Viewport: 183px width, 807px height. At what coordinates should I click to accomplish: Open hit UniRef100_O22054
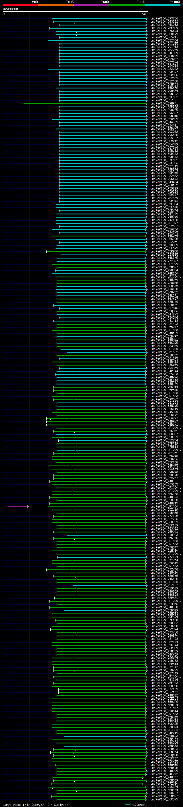click(164, 40)
